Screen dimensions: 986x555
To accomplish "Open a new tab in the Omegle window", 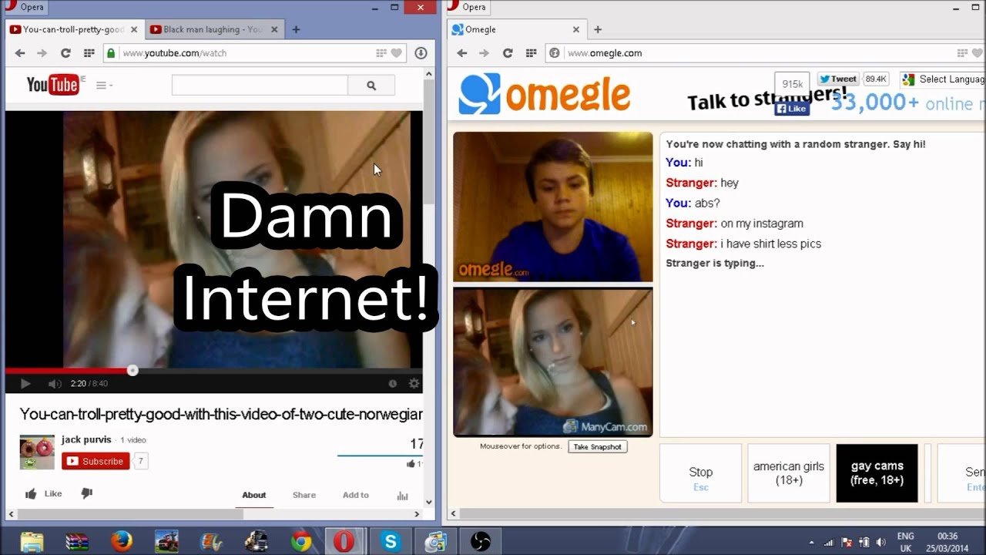I will [598, 29].
